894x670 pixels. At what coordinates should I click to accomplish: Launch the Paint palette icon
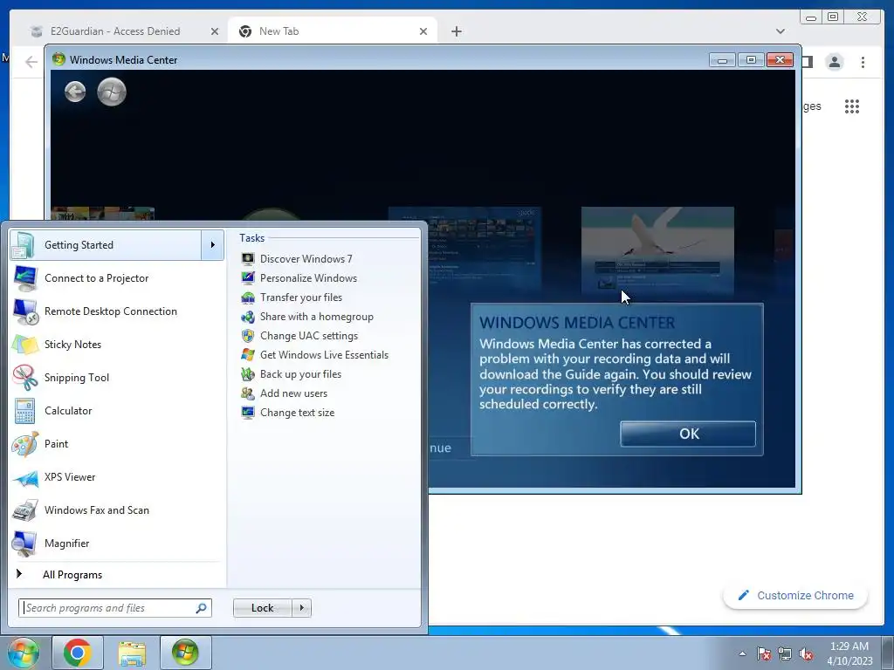coord(25,444)
